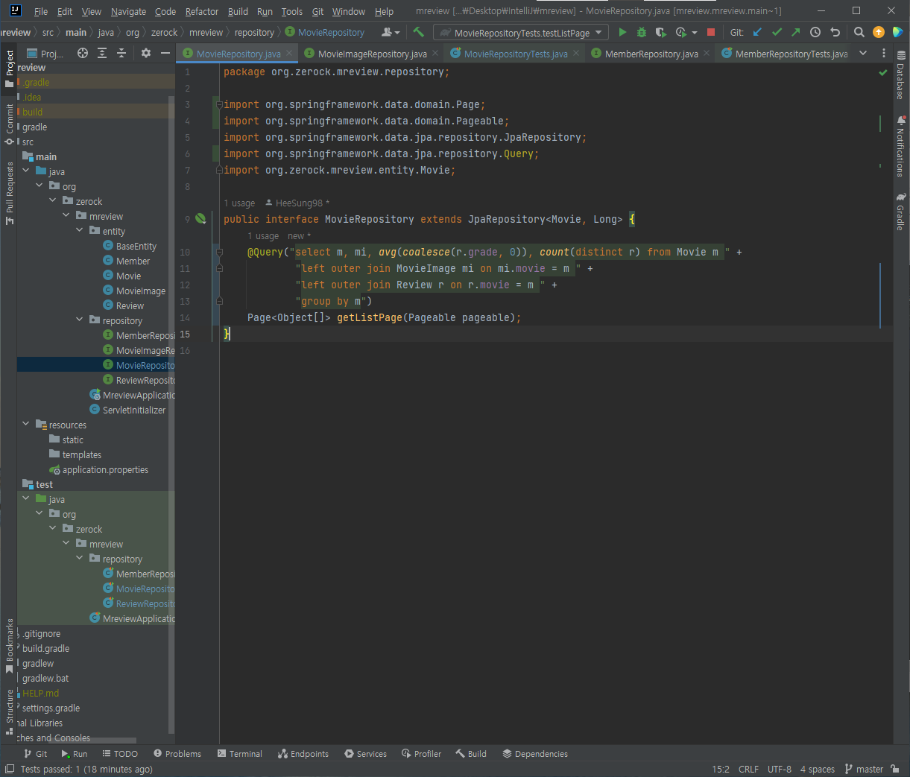Open the Navigate menu
The width and height of the screenshot is (910, 777).
coord(128,11)
